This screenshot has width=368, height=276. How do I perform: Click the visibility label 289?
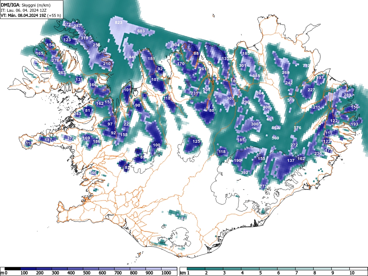click(347, 95)
